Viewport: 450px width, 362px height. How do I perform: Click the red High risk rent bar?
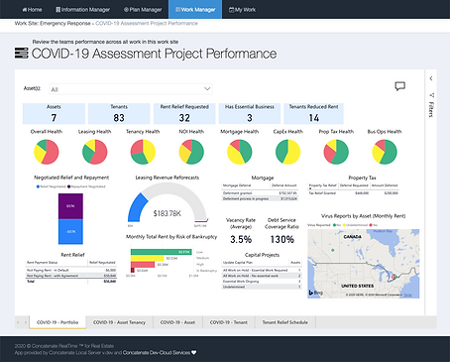(x=143, y=265)
